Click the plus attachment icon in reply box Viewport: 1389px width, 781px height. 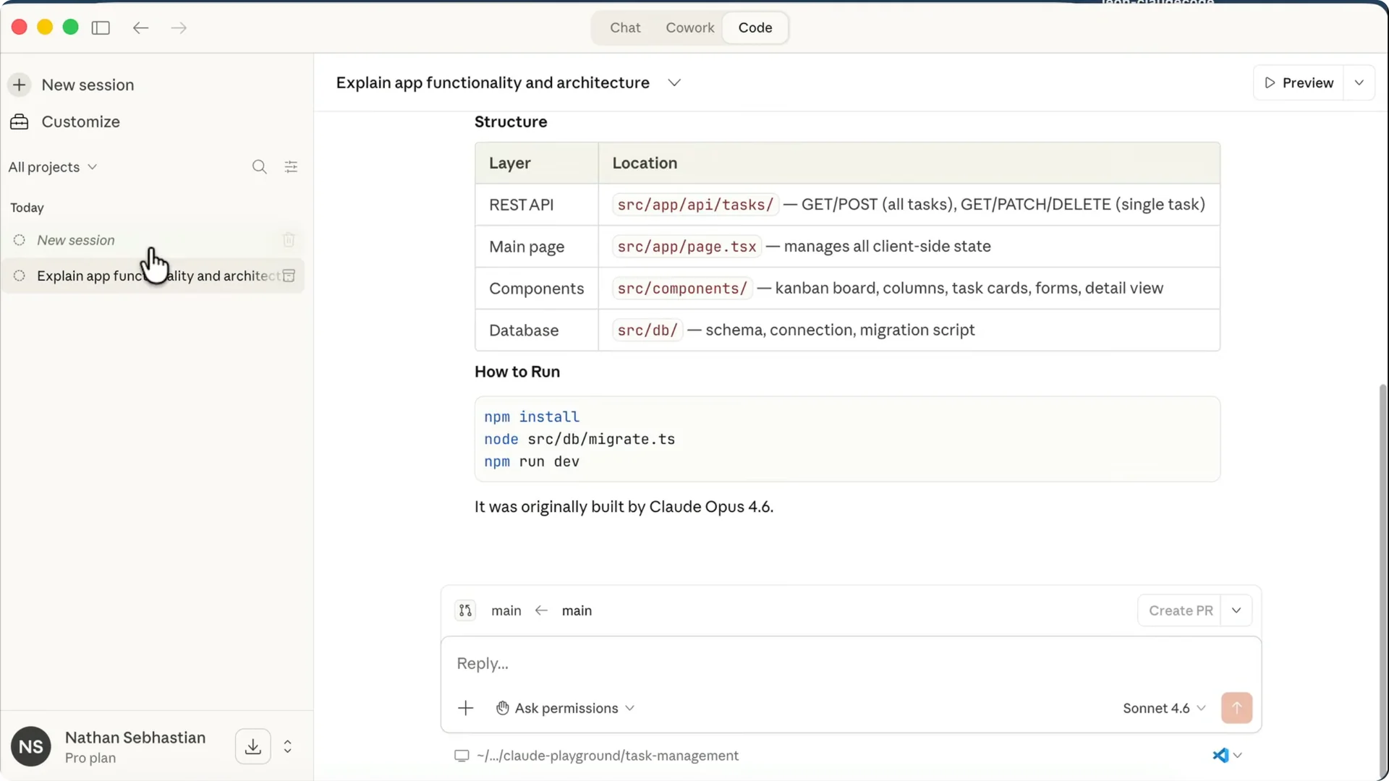(x=466, y=708)
